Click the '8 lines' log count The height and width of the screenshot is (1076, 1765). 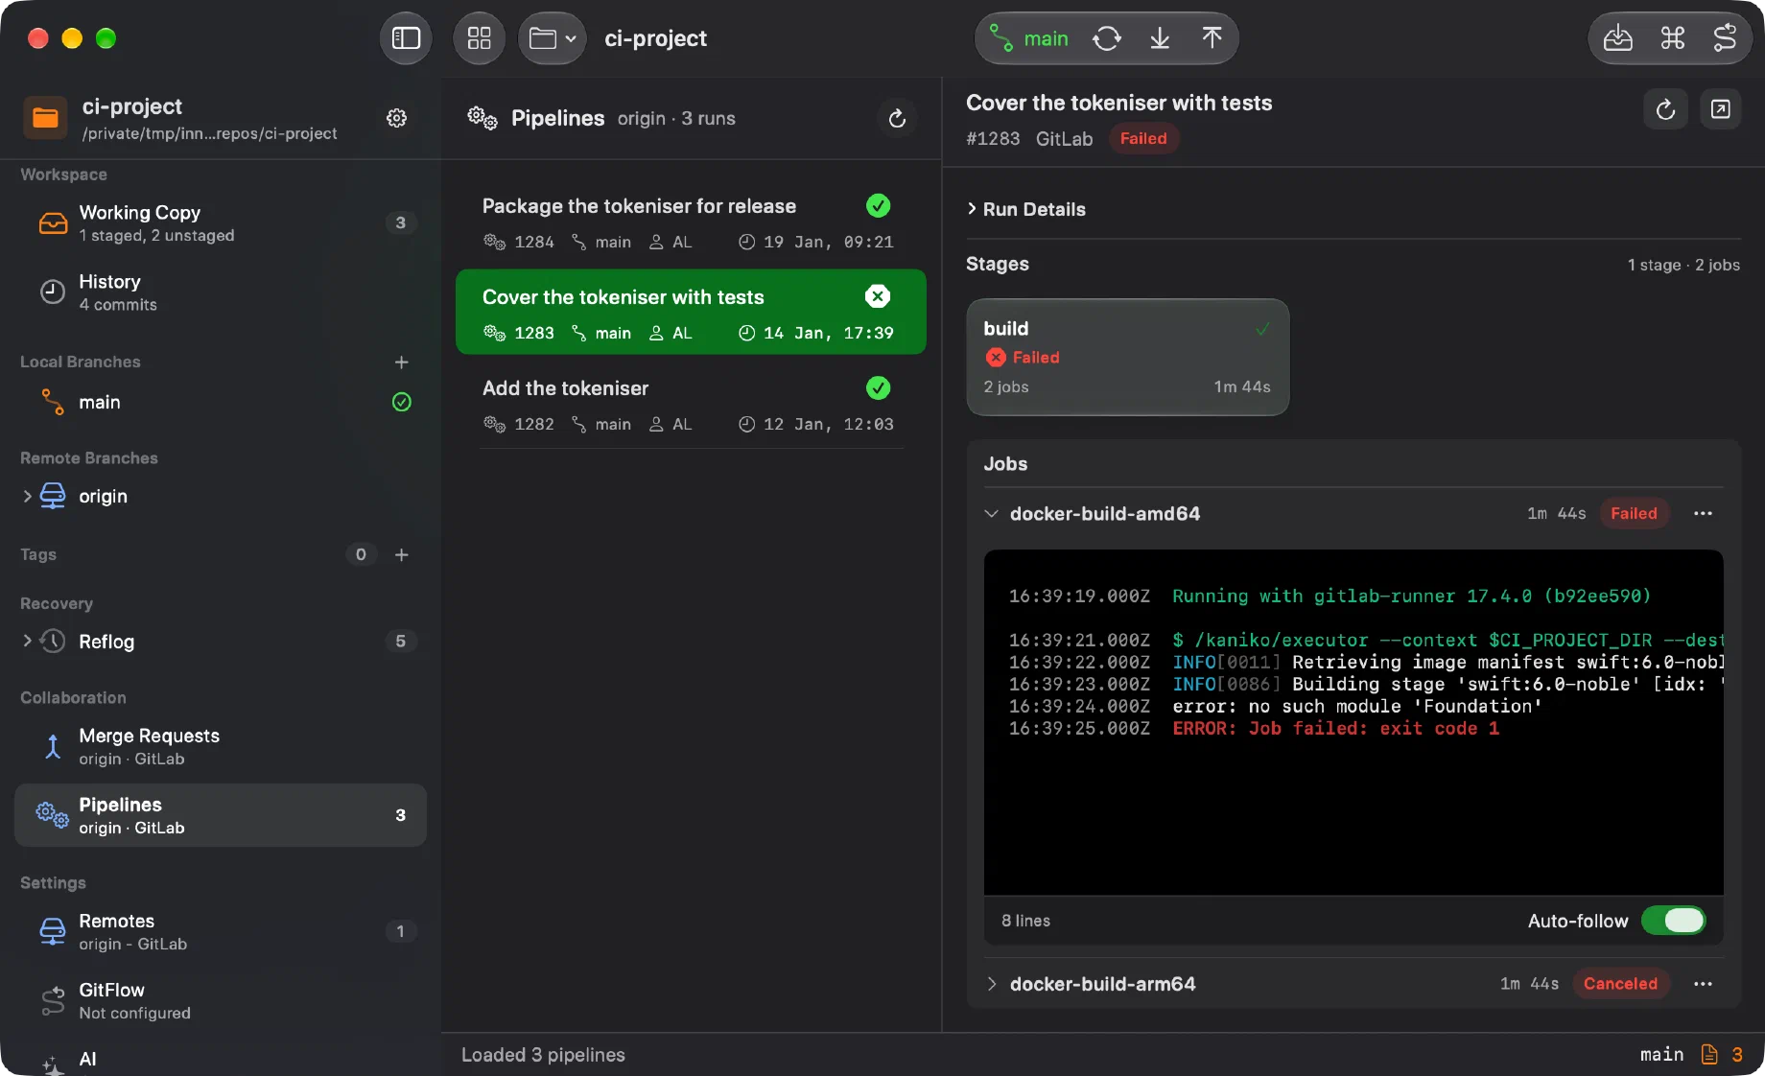point(1025,921)
